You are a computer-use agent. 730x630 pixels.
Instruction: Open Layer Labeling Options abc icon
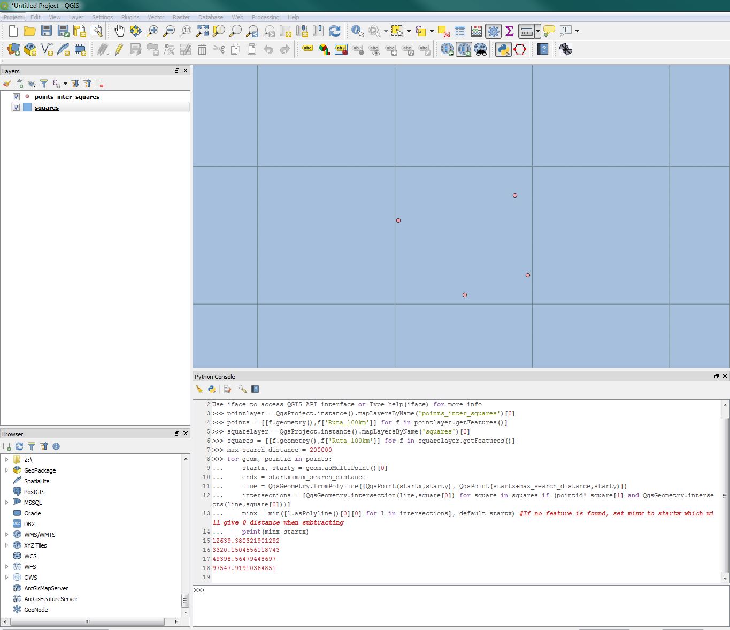click(308, 49)
